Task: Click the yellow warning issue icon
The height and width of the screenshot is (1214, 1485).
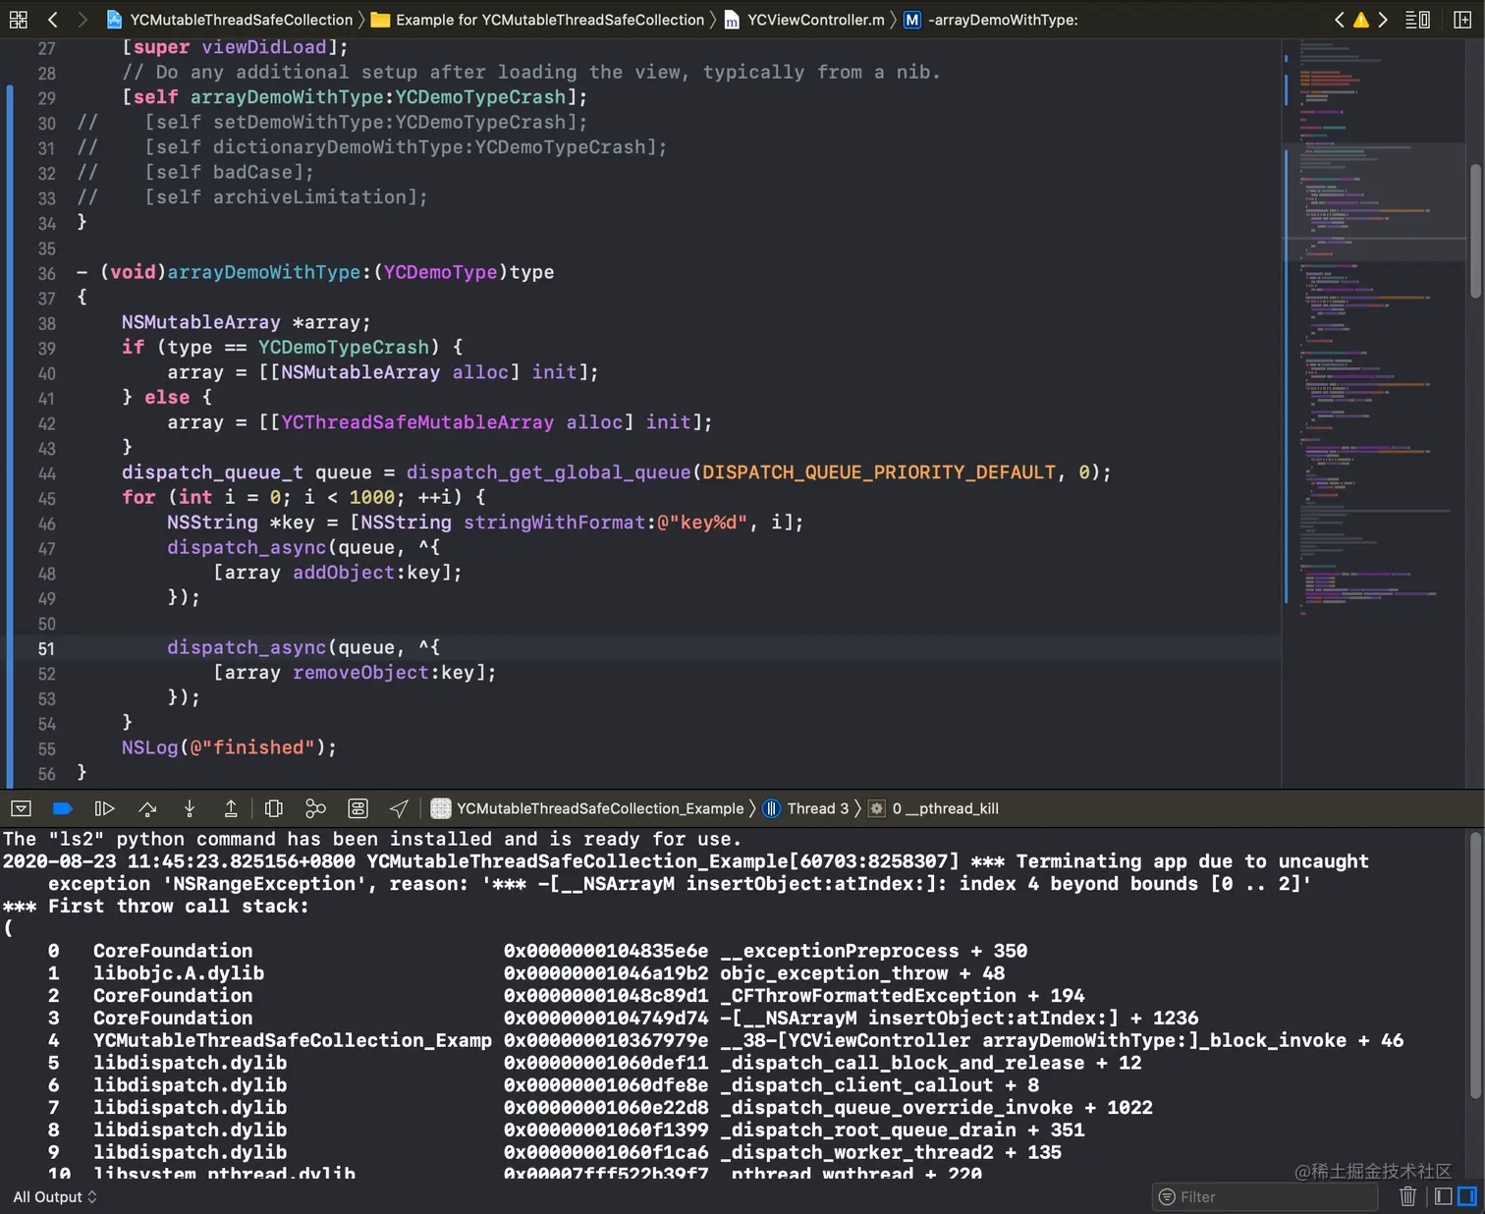Action: tap(1361, 20)
